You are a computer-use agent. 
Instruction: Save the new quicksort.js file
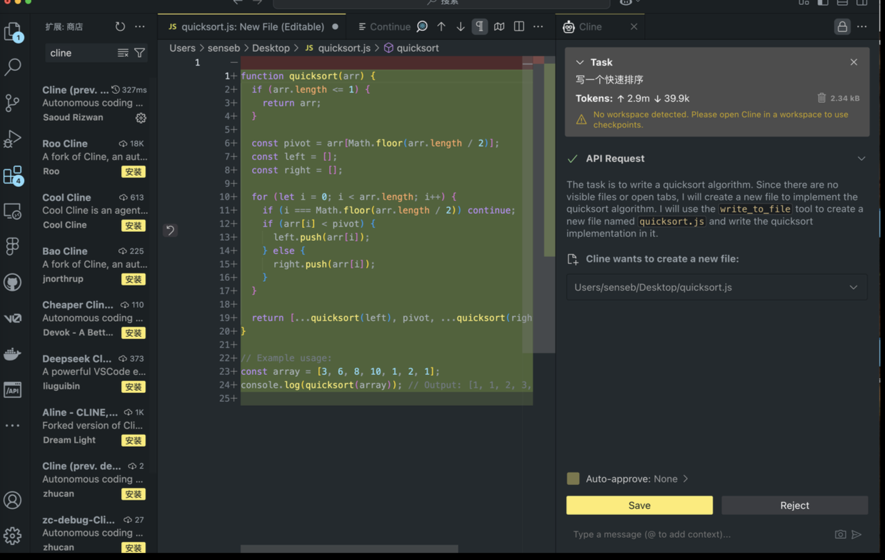pos(640,505)
